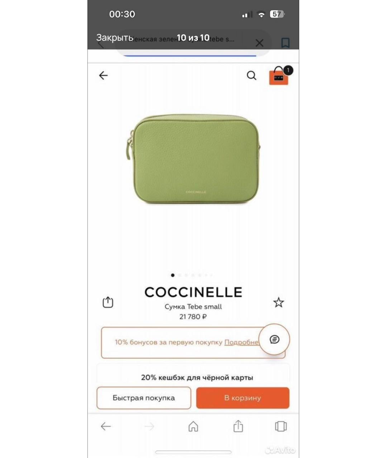Image resolution: width=387 pixels, height=458 pixels.
Task: Open browser tabs icon
Action: coord(281,426)
